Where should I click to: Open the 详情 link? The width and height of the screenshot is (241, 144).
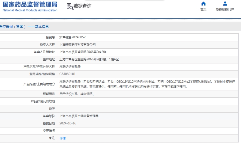(62, 138)
